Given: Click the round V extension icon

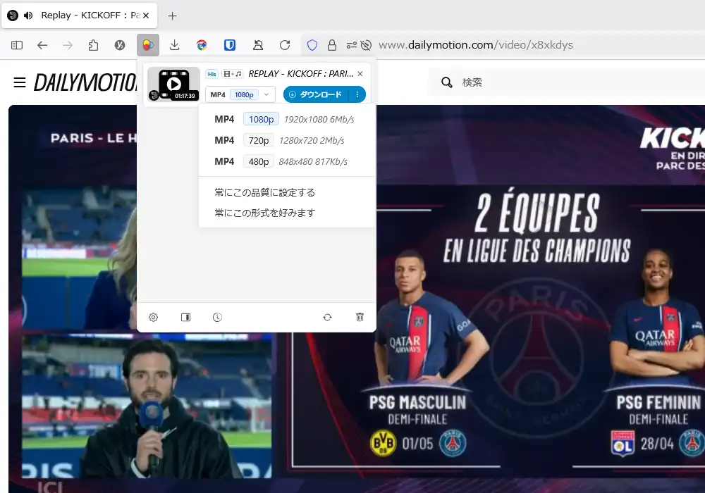Looking at the screenshot, I should click(x=120, y=45).
